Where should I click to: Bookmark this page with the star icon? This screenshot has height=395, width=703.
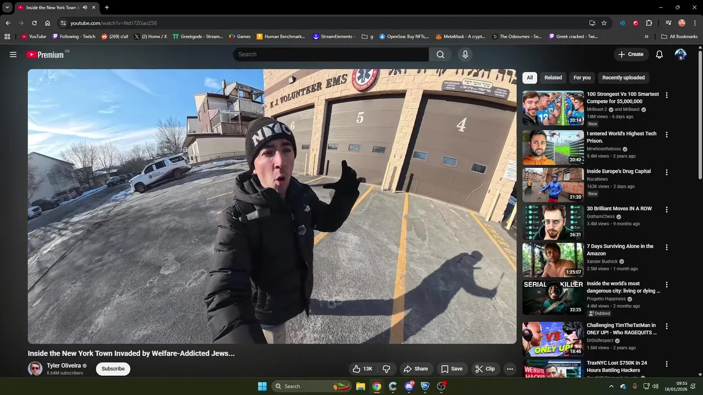tap(604, 23)
